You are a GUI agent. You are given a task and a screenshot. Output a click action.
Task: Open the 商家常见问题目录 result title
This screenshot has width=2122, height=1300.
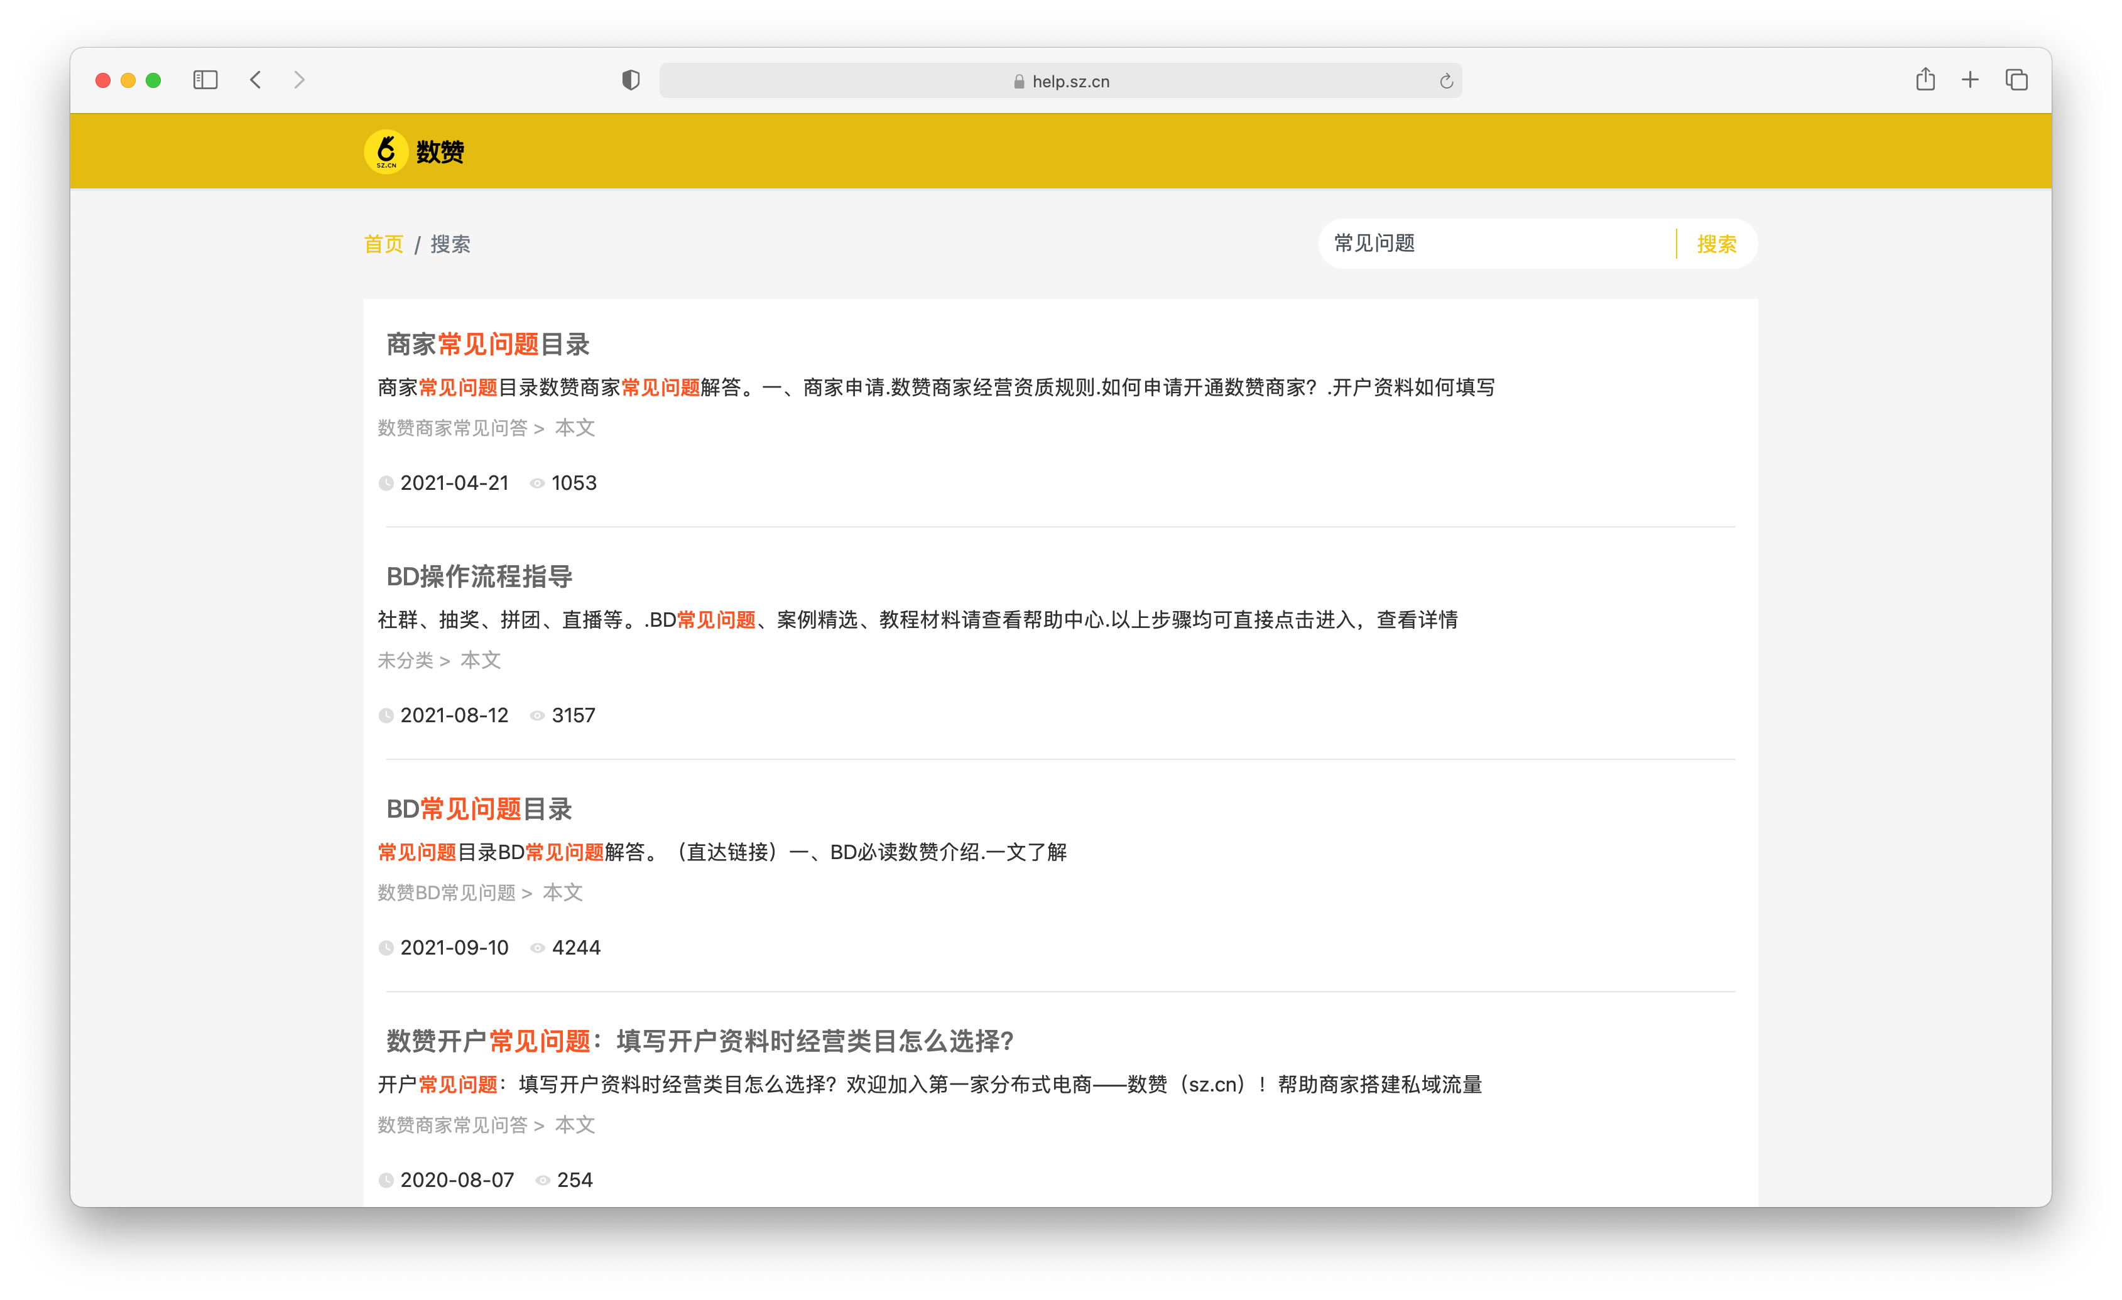point(487,344)
